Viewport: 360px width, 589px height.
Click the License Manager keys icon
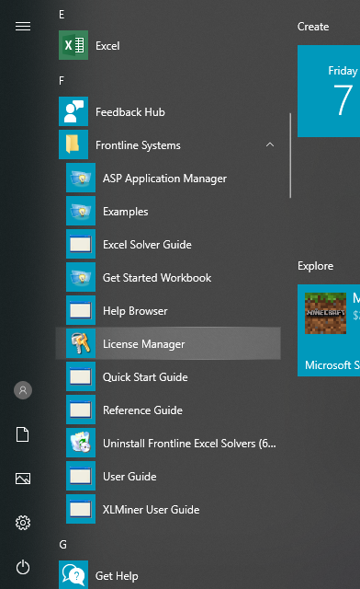(81, 343)
